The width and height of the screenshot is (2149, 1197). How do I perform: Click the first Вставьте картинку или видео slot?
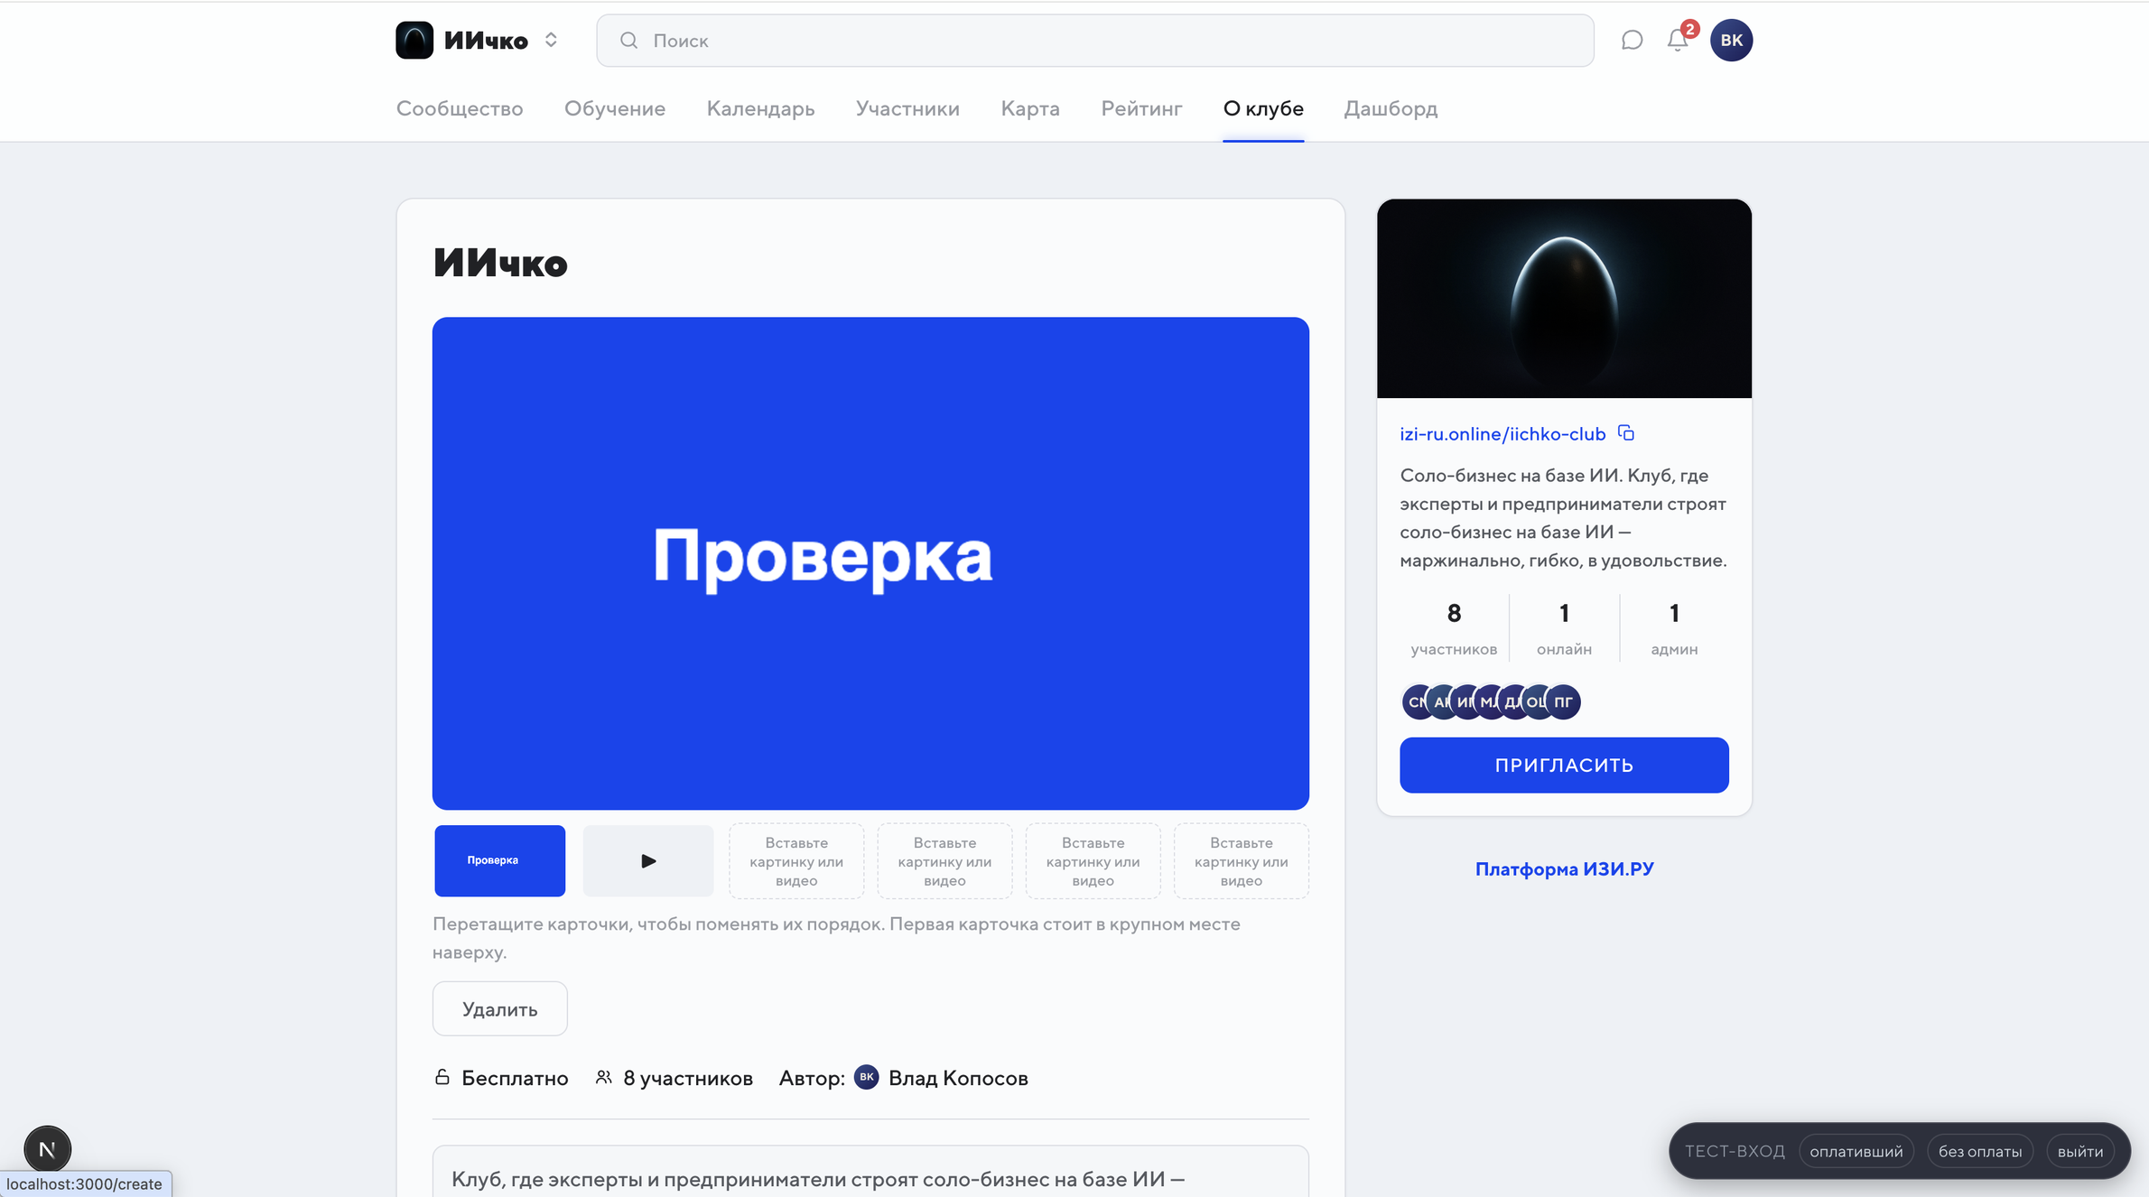[796, 861]
